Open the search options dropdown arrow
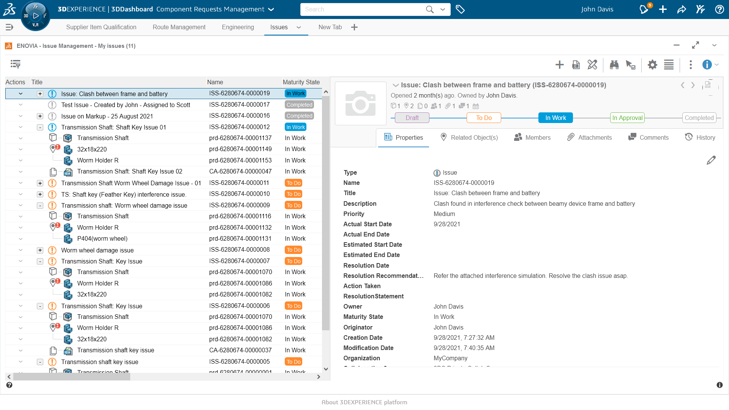This screenshot has width=729, height=410. tap(443, 9)
